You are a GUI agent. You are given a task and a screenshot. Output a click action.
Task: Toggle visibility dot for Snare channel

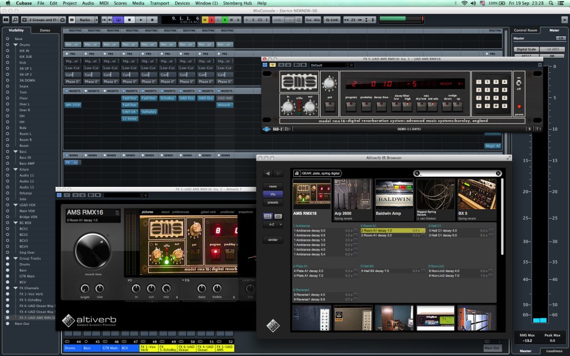coord(7,86)
